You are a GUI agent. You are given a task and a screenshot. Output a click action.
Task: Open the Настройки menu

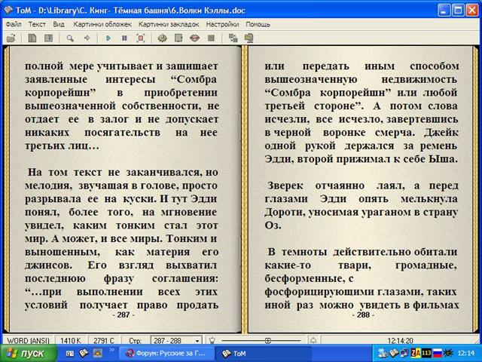click(222, 24)
